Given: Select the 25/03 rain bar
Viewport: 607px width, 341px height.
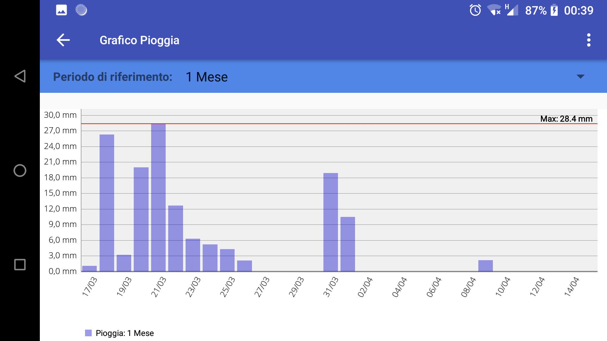Looking at the screenshot, I should 227,260.
